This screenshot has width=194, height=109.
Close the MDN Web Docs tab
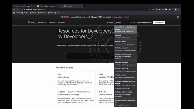click(x=82, y=6)
